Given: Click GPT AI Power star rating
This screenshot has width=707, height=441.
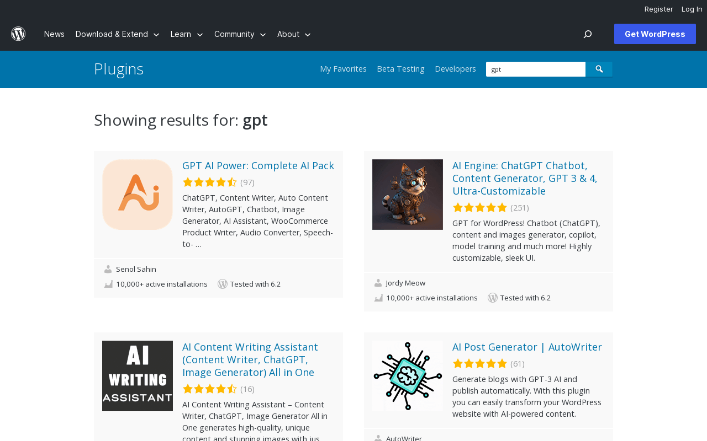Looking at the screenshot, I should 210,182.
